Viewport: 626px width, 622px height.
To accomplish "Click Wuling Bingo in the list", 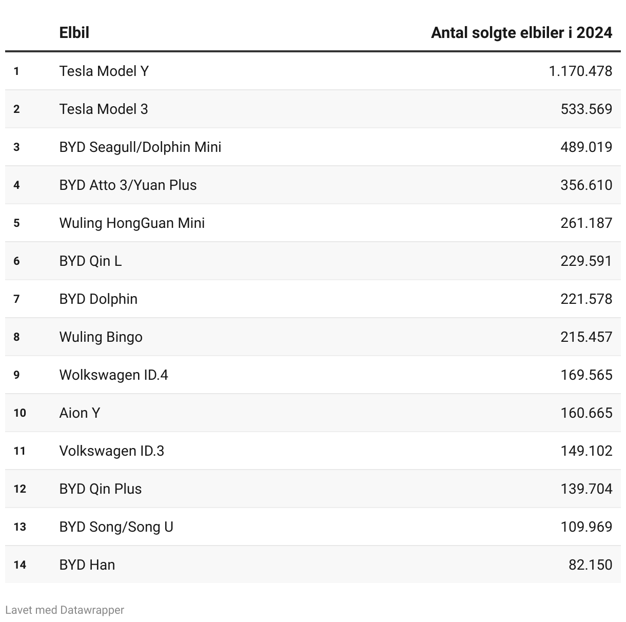I will click(x=101, y=337).
